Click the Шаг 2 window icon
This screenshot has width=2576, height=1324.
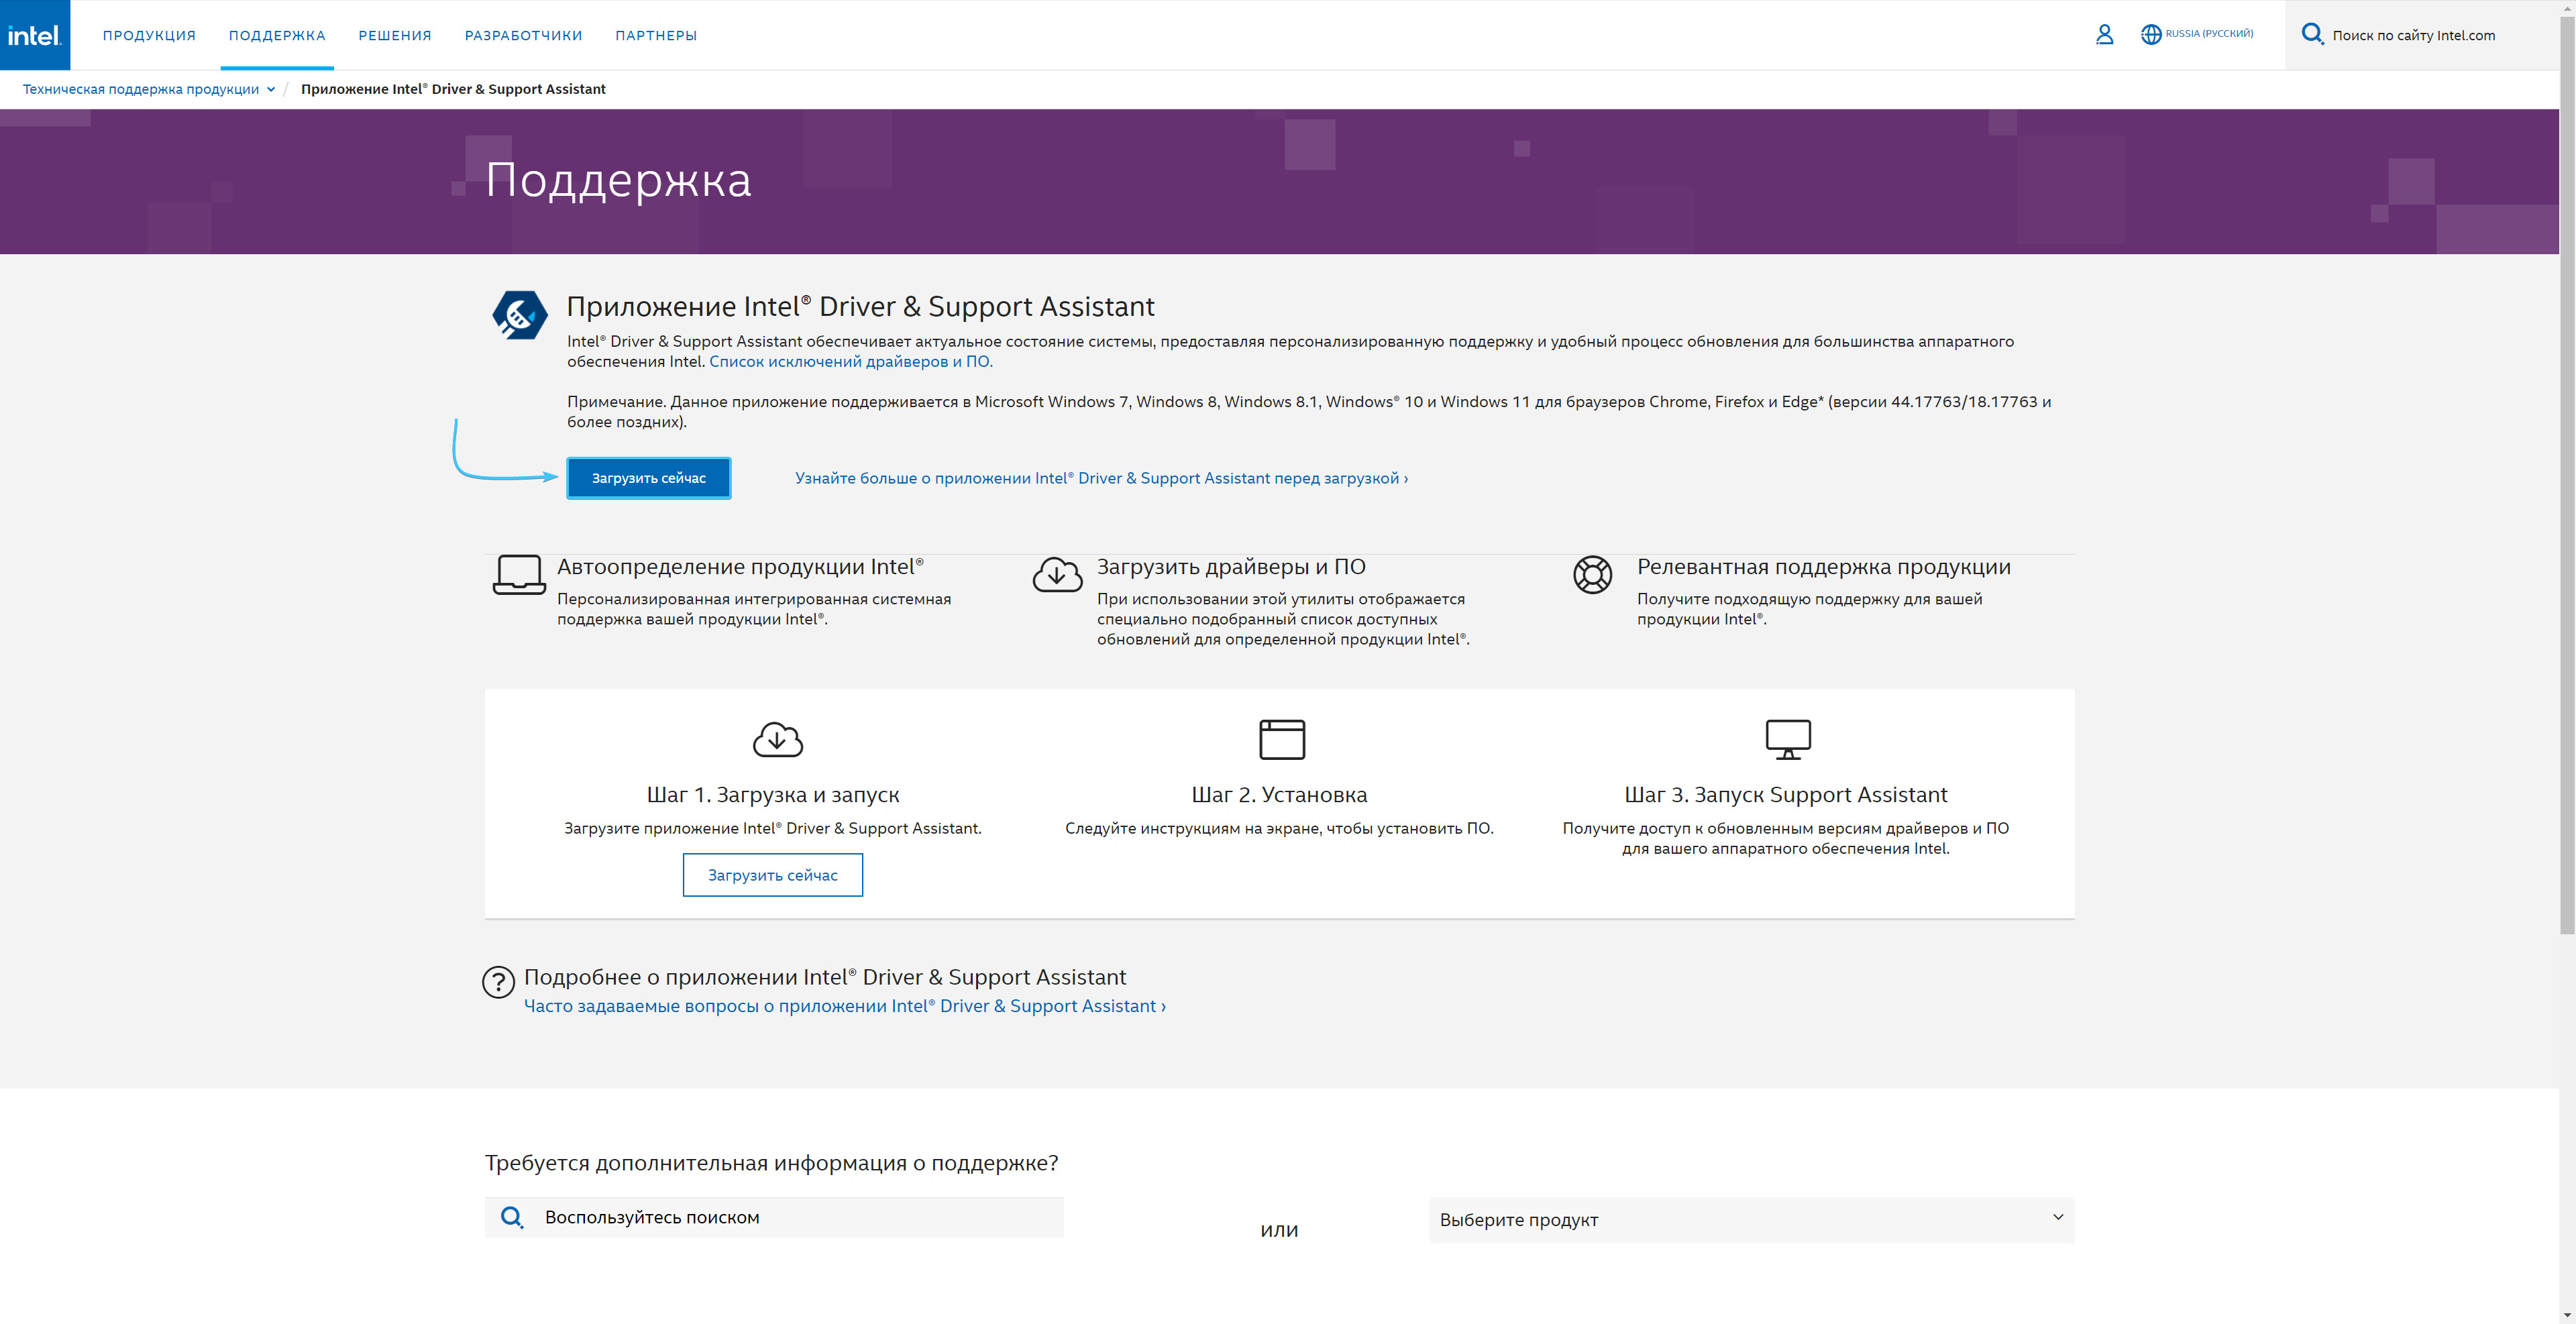click(1281, 740)
